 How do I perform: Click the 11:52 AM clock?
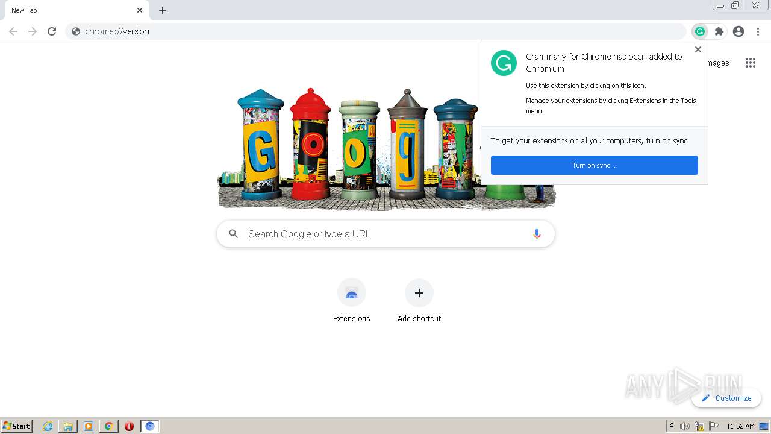[740, 426]
